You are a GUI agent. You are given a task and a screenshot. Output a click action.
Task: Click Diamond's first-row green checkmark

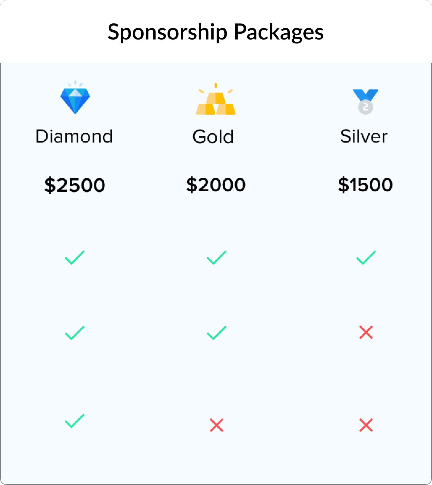[x=75, y=258]
